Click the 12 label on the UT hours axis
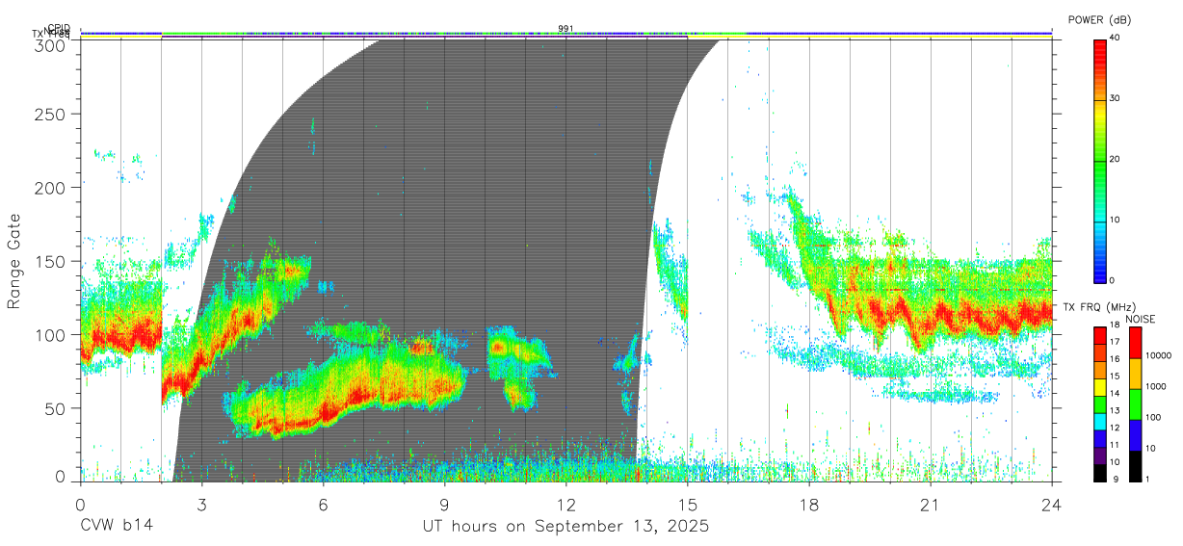This screenshot has width=1183, height=546. (565, 504)
